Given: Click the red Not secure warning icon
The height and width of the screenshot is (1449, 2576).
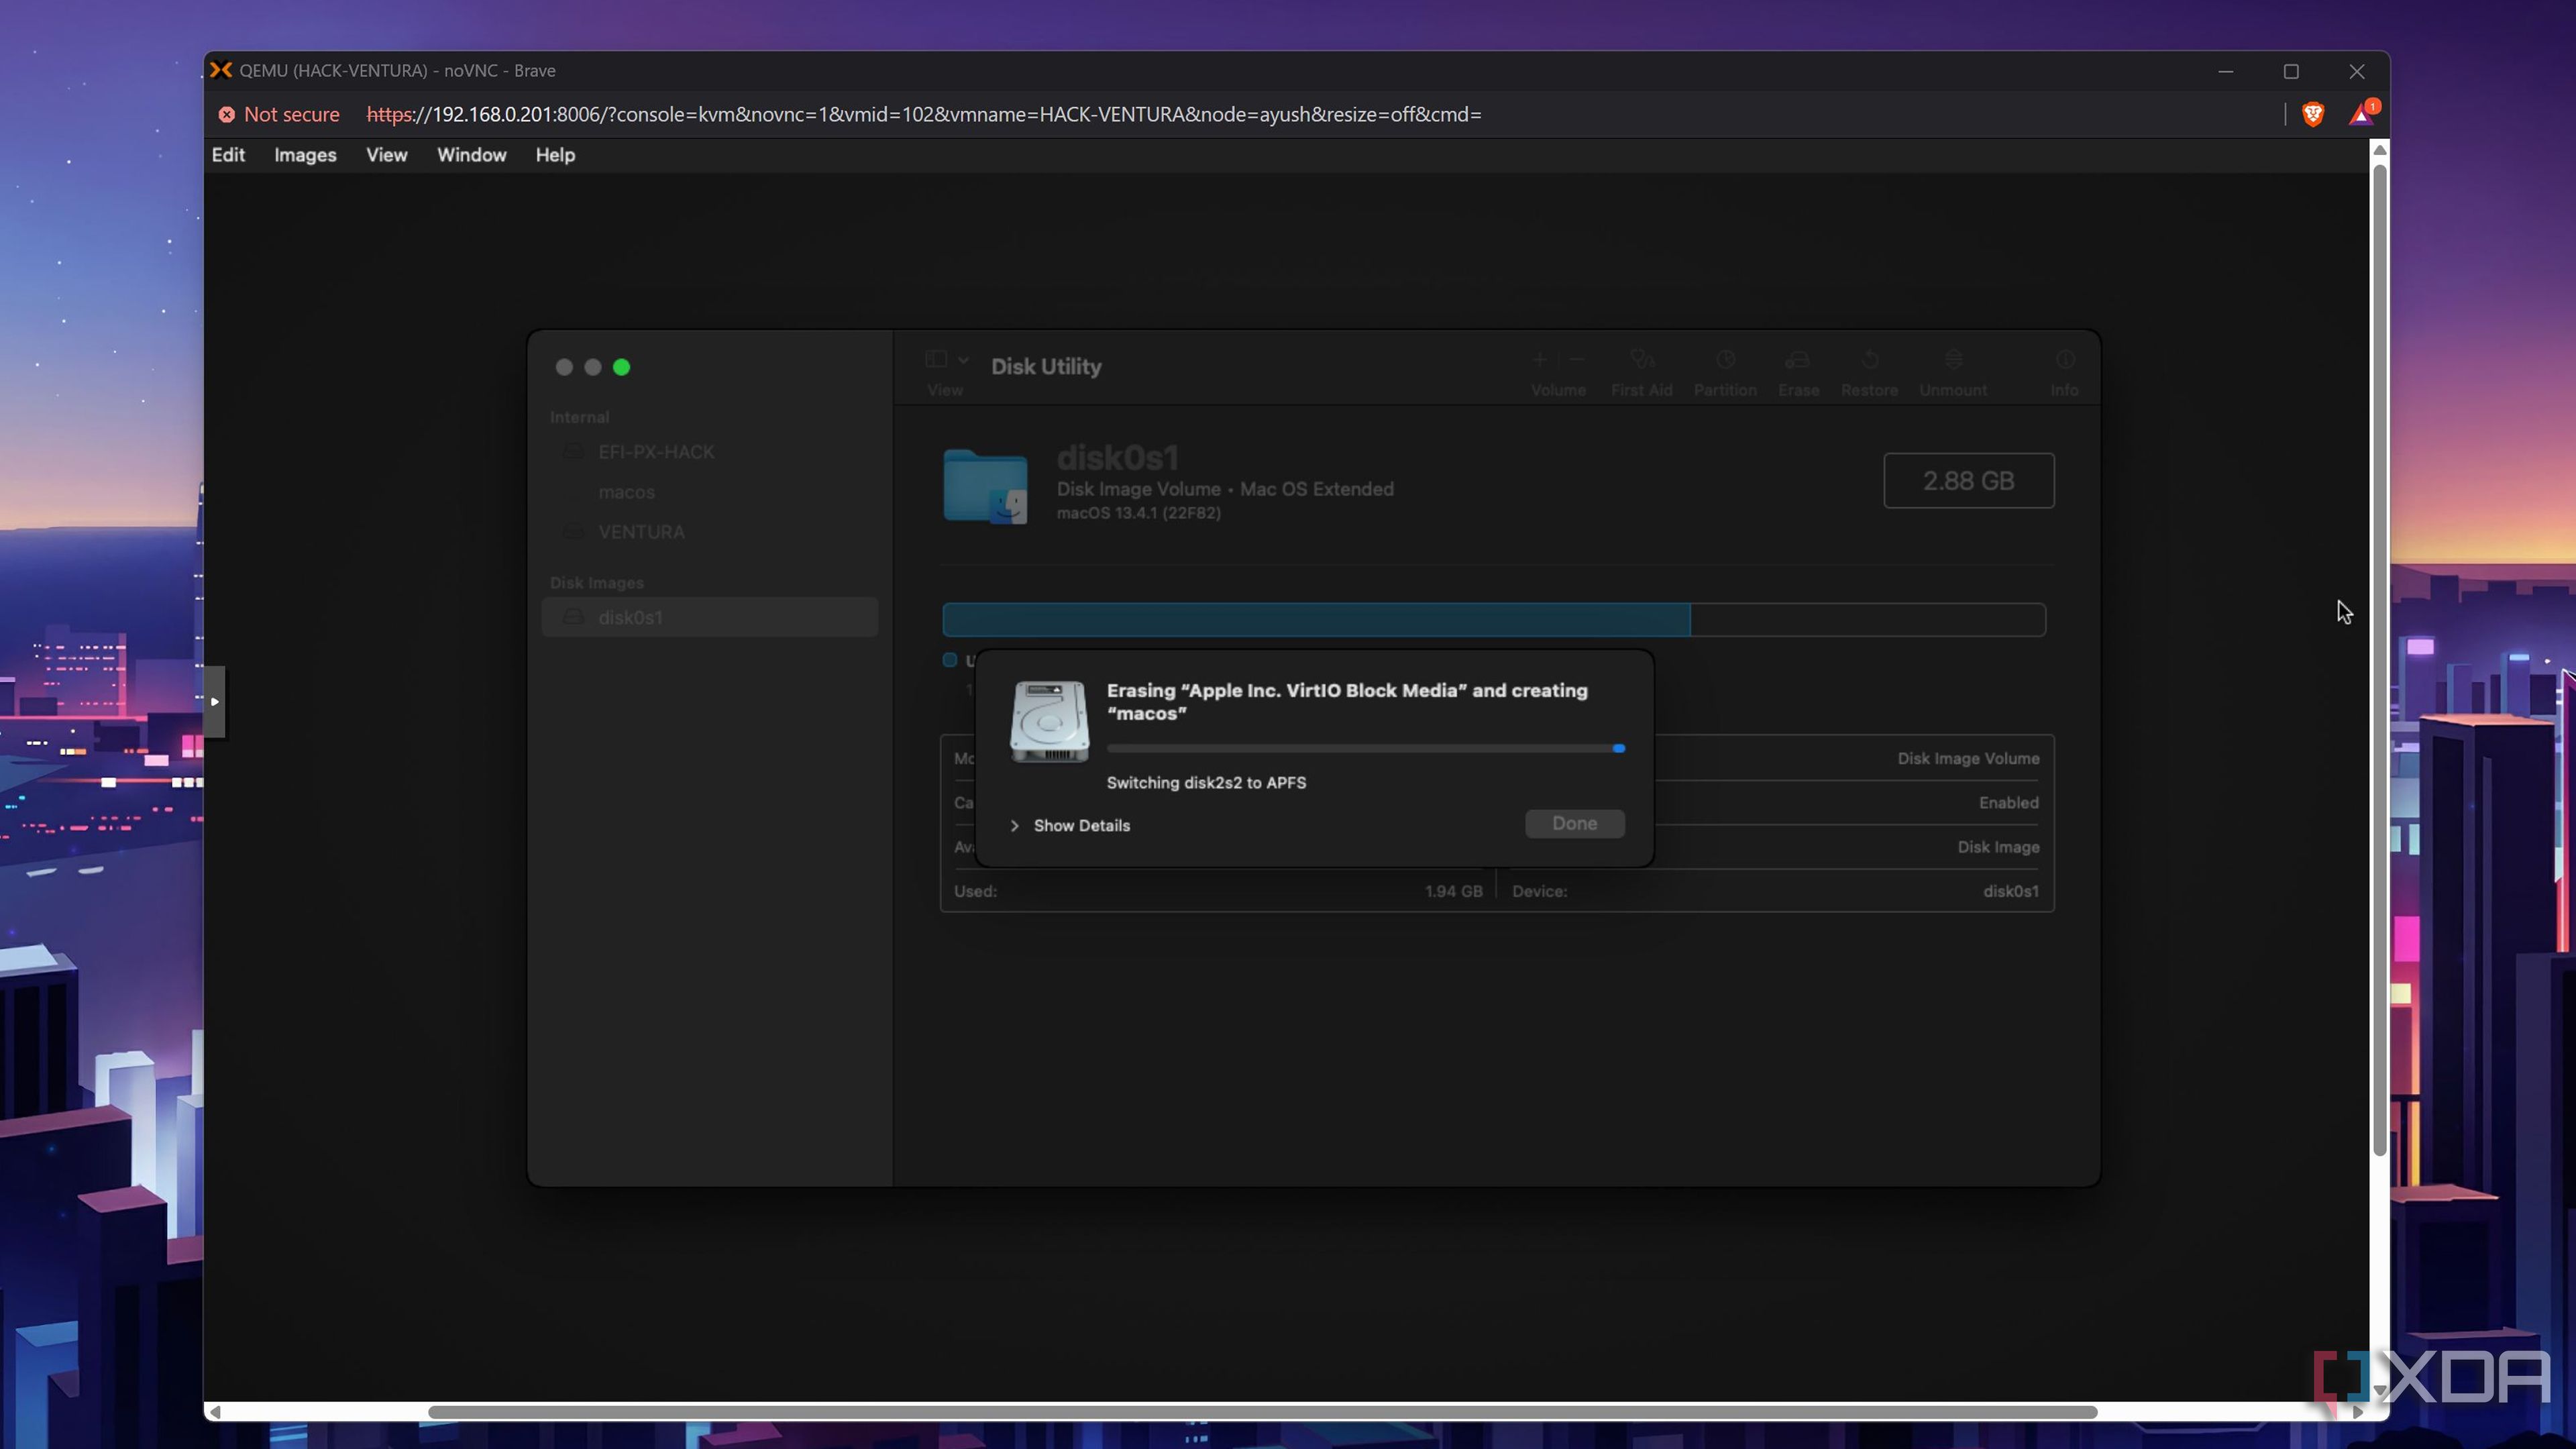Looking at the screenshot, I should 227,115.
